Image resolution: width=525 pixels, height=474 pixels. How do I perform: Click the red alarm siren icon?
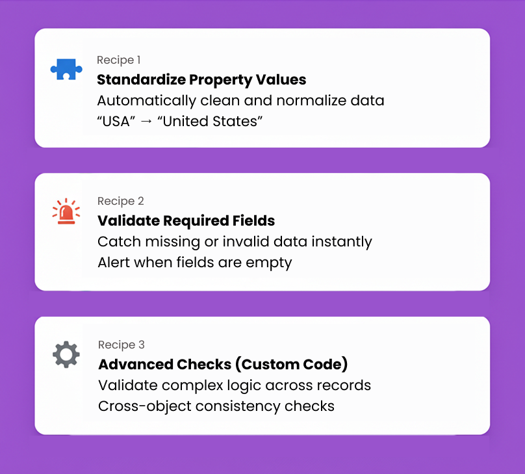click(x=66, y=212)
